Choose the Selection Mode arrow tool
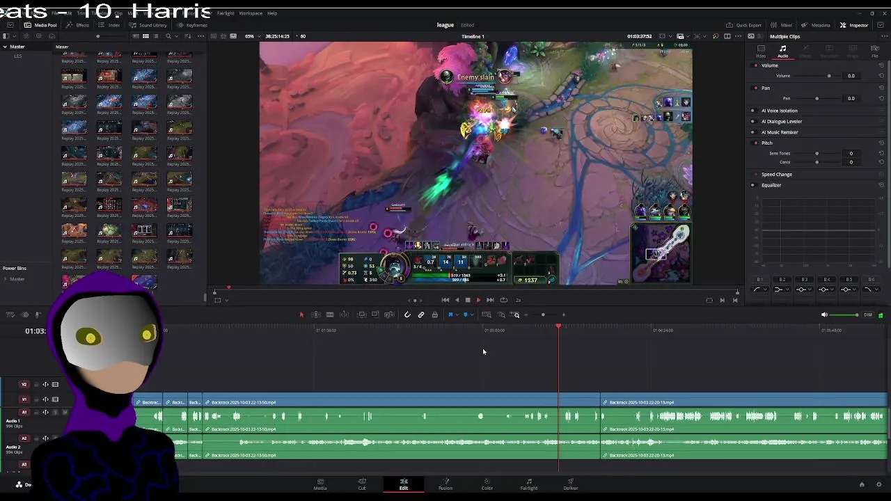 (301, 315)
